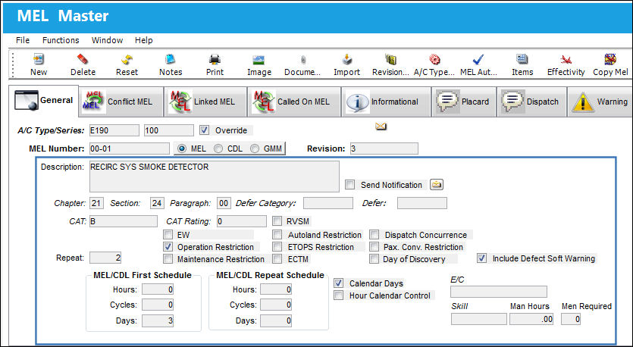
Task: Click the Revision field
Action: 384,148
